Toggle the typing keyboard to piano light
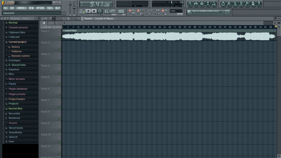281x158 pixels. pos(130,10)
